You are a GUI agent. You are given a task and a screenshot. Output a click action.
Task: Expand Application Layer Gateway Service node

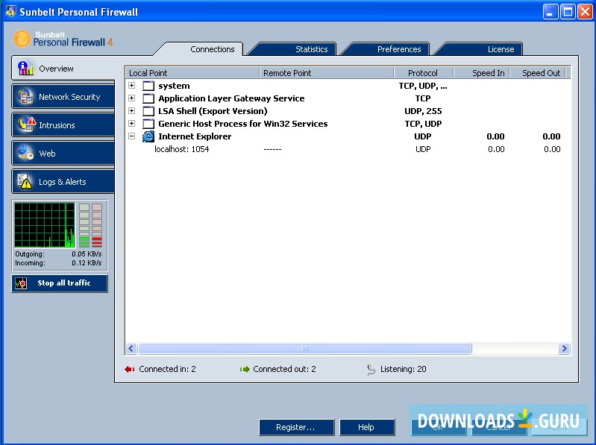131,98
